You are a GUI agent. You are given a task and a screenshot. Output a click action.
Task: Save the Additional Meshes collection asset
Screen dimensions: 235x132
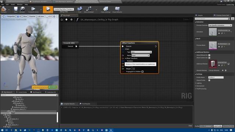(x=228, y=64)
